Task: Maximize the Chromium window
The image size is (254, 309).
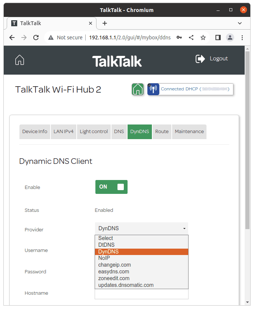Action: (231, 10)
